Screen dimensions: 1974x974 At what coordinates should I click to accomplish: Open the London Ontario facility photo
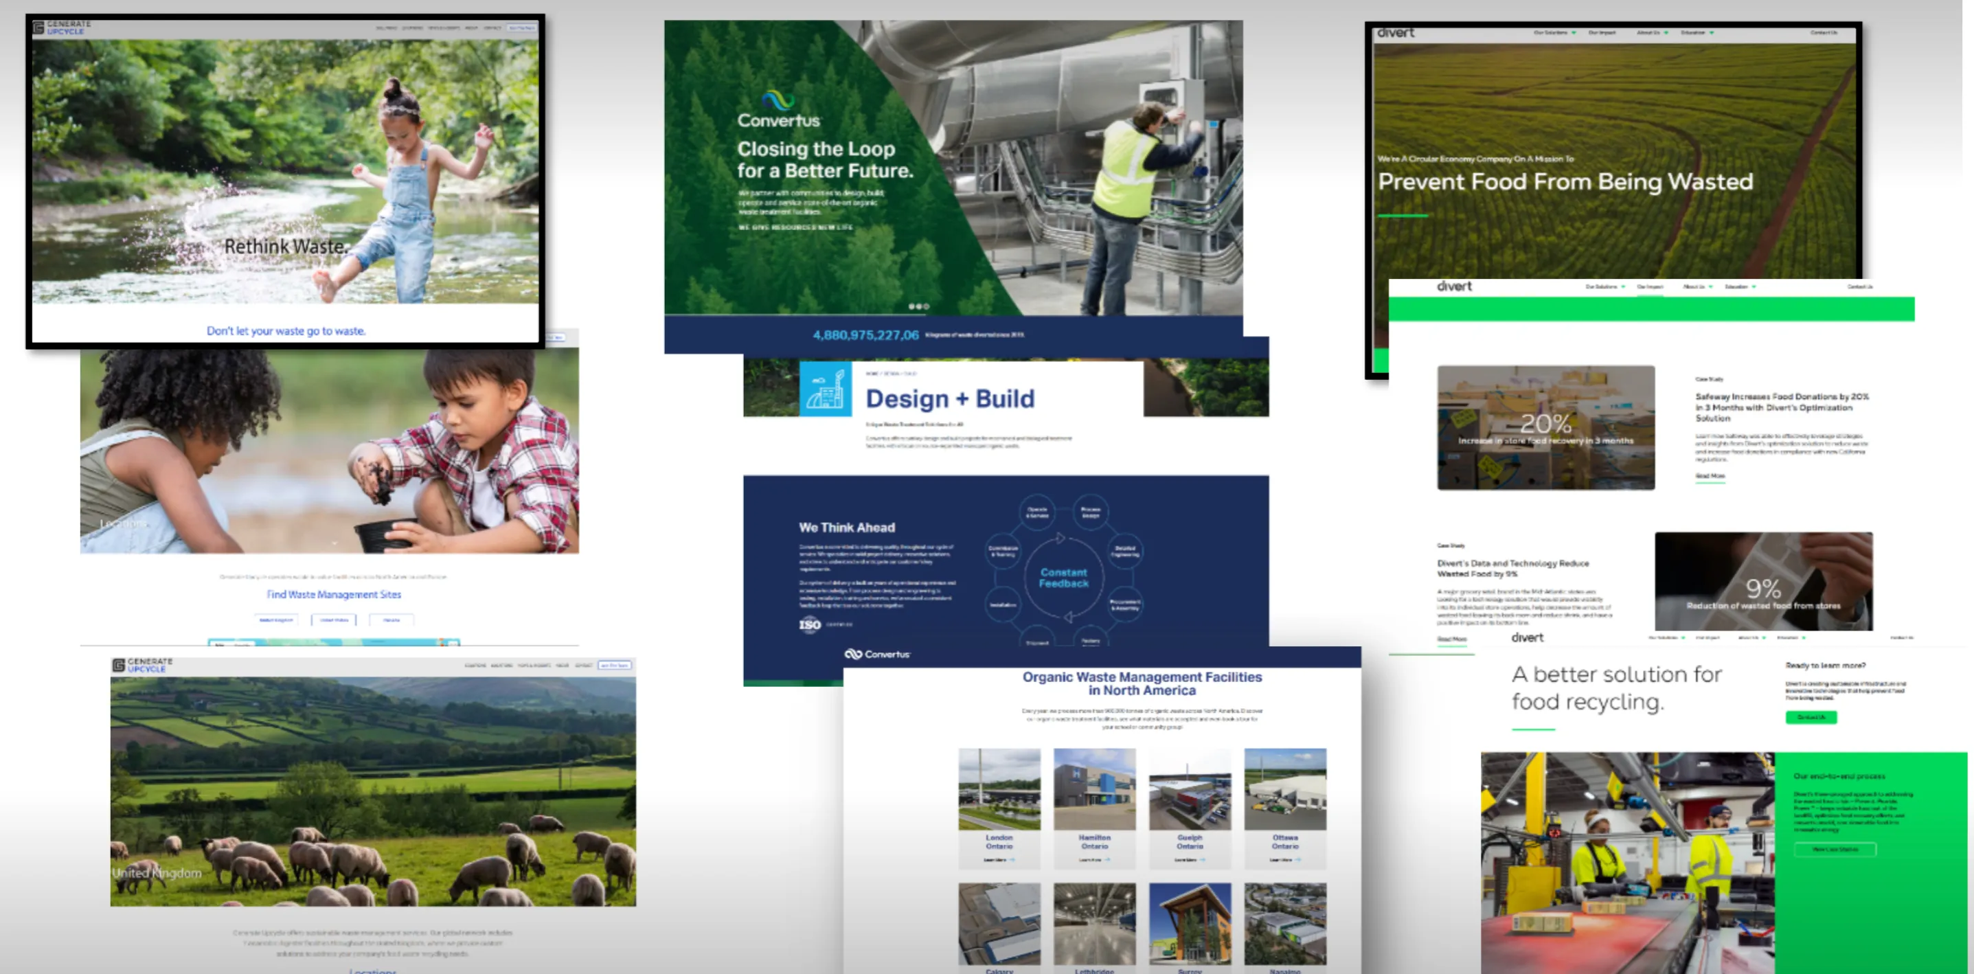coord(999,789)
